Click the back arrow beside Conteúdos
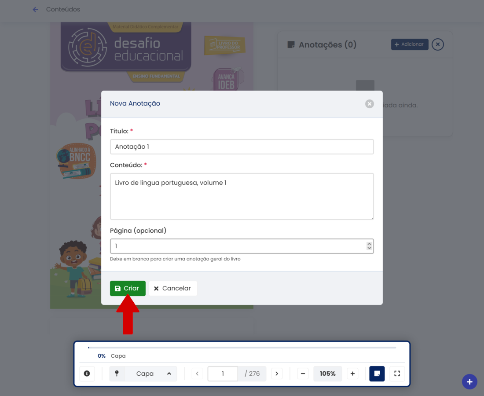Viewport: 484px width, 396px height. [x=36, y=9]
